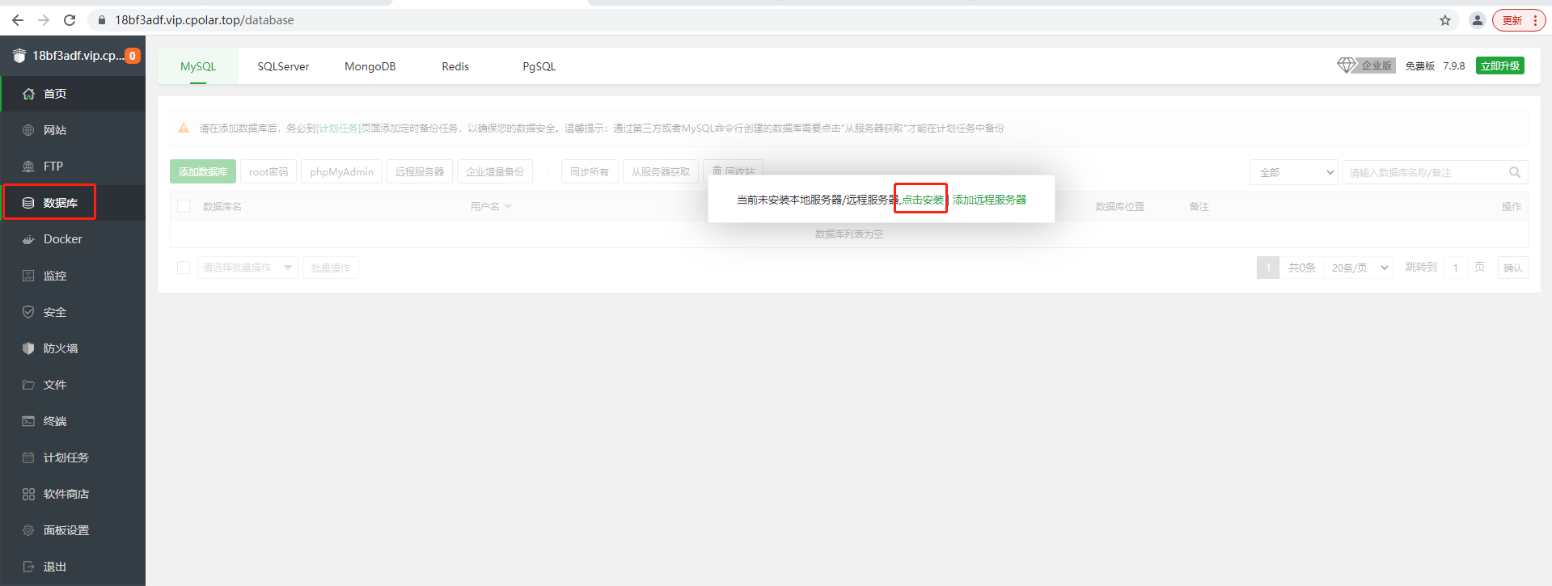
Task: Open the 全部 filter dropdown
Action: tap(1294, 172)
